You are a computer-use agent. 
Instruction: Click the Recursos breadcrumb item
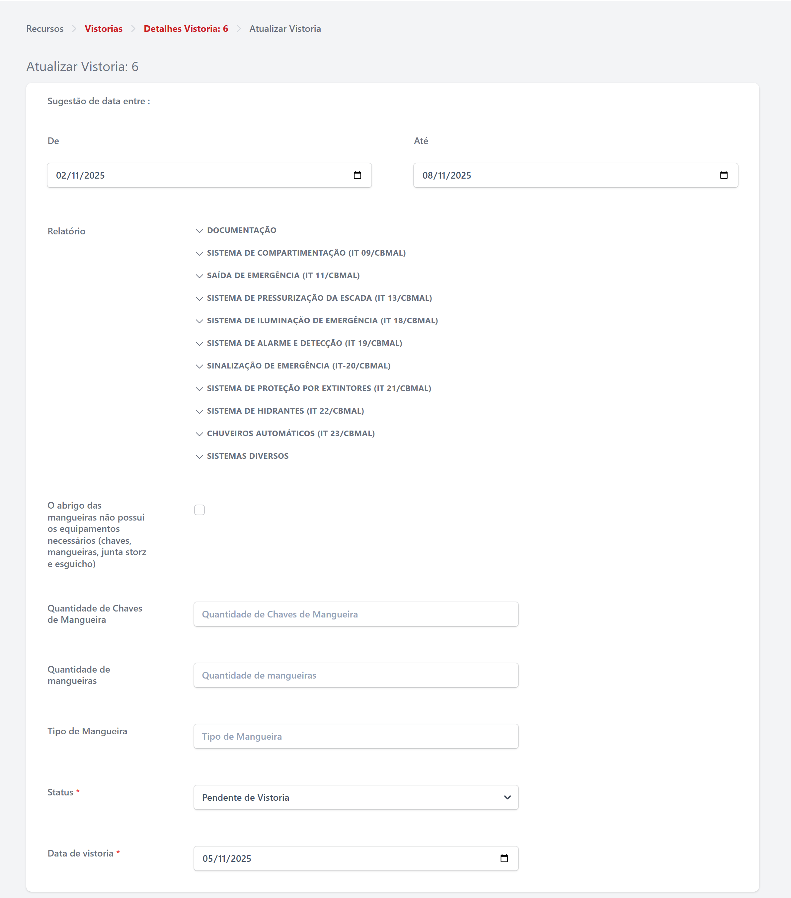pyautogui.click(x=45, y=29)
